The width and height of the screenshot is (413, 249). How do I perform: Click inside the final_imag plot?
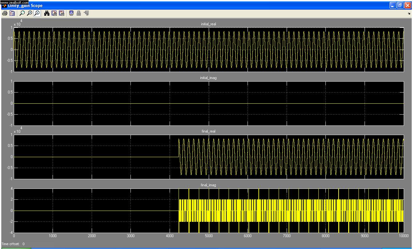tap(208, 211)
